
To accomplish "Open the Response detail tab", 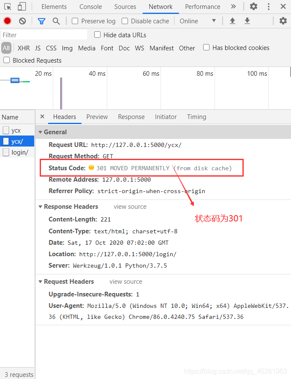I will pos(131,117).
